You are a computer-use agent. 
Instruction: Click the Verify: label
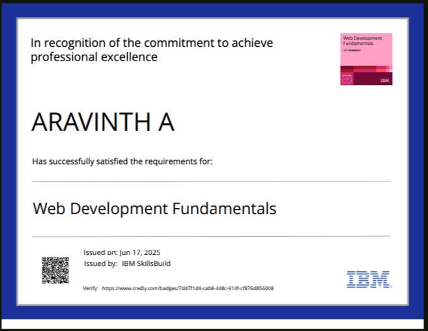91,288
